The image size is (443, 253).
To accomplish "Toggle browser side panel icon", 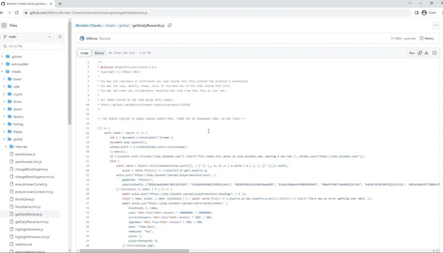I will (417, 13).
